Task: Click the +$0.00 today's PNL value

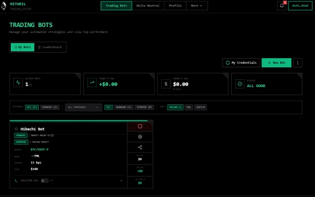Action: (108, 84)
